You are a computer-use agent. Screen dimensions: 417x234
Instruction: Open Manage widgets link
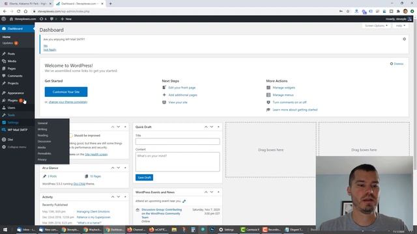284,88
